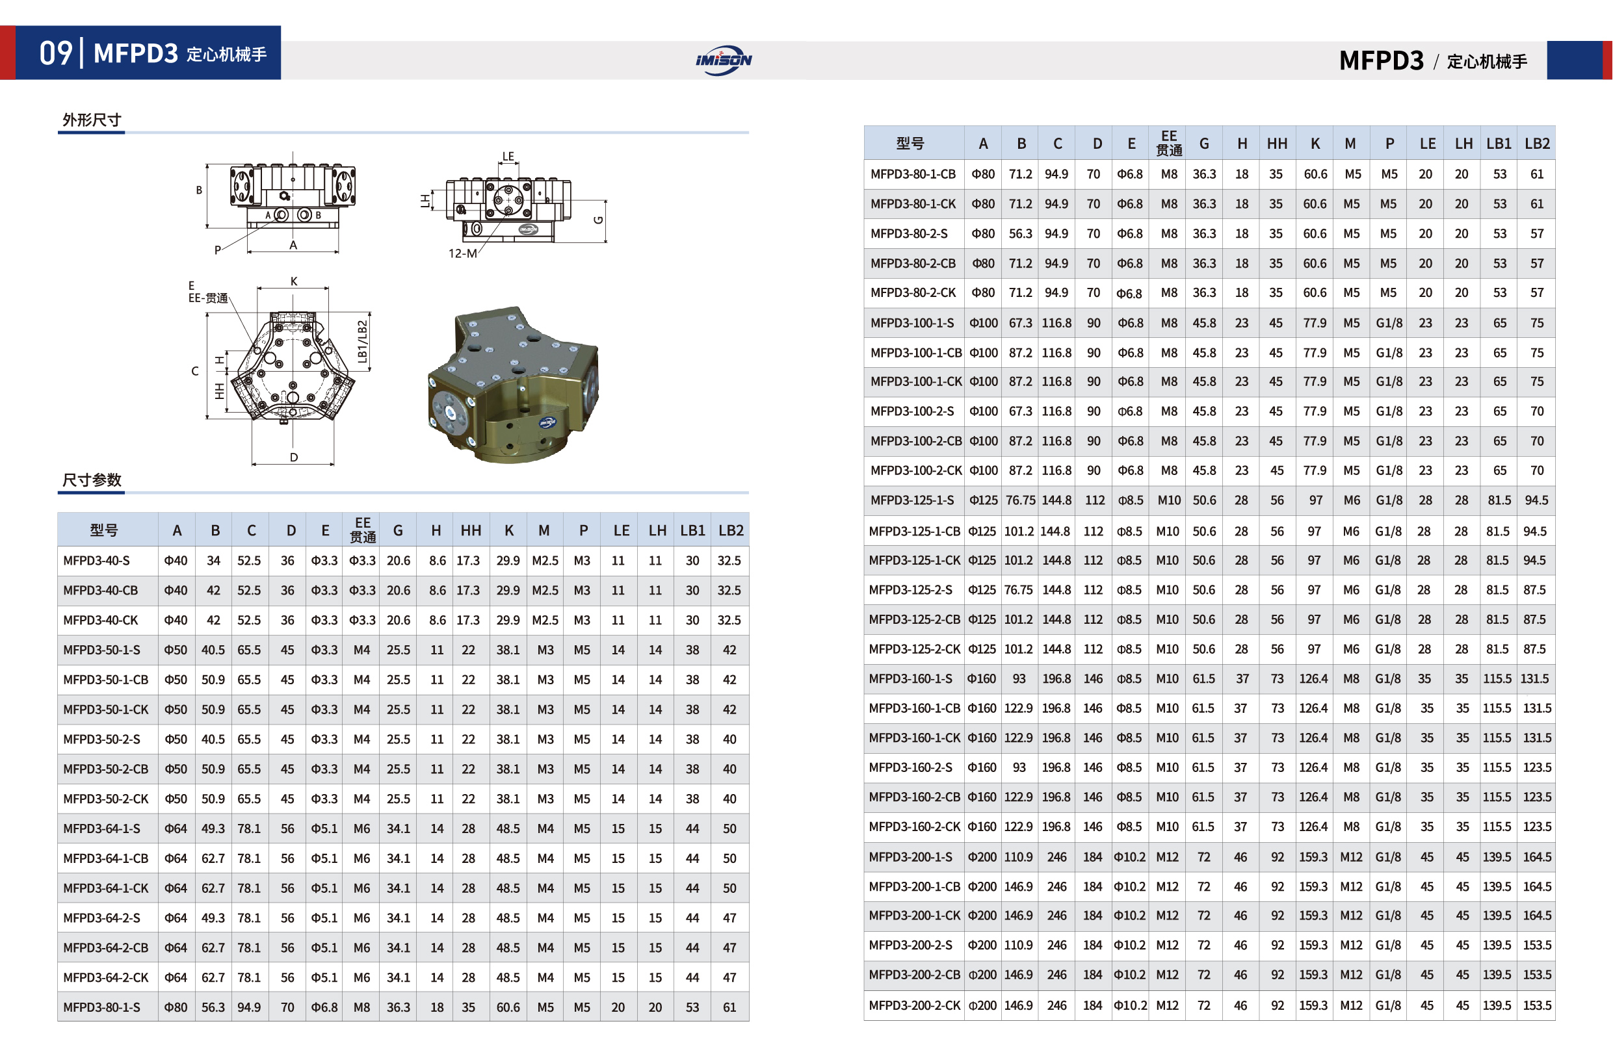Select model cell MFPD3-50-2-CB

click(108, 769)
